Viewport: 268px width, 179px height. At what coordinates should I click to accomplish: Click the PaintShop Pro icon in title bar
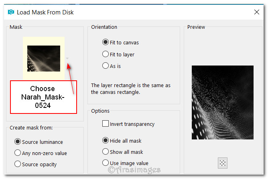click(10, 12)
